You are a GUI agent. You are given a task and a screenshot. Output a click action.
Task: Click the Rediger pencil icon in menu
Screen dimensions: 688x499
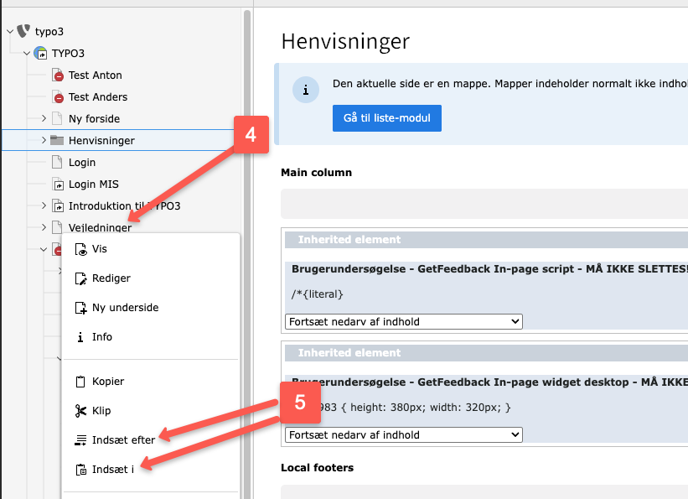(x=80, y=278)
